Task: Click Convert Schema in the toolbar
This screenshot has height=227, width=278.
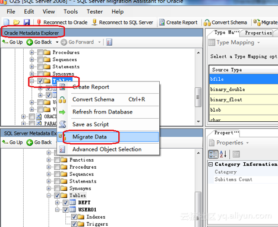Action: (225, 23)
